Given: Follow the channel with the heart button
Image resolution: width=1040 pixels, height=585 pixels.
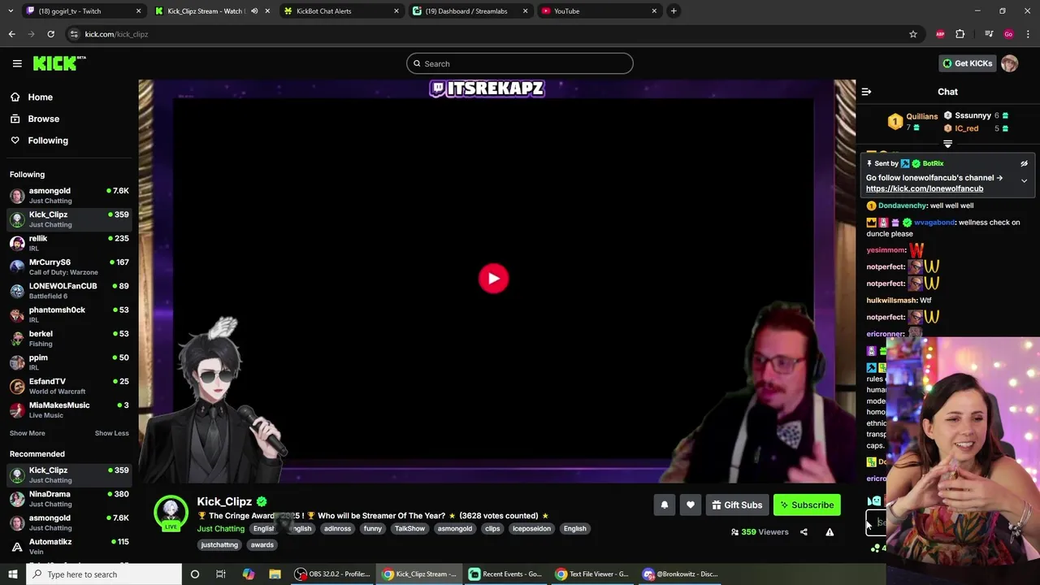Looking at the screenshot, I should pos(690,505).
